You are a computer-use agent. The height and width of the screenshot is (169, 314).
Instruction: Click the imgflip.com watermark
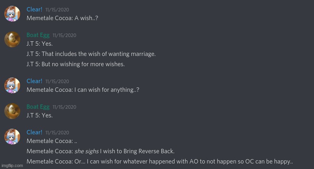tap(12, 166)
